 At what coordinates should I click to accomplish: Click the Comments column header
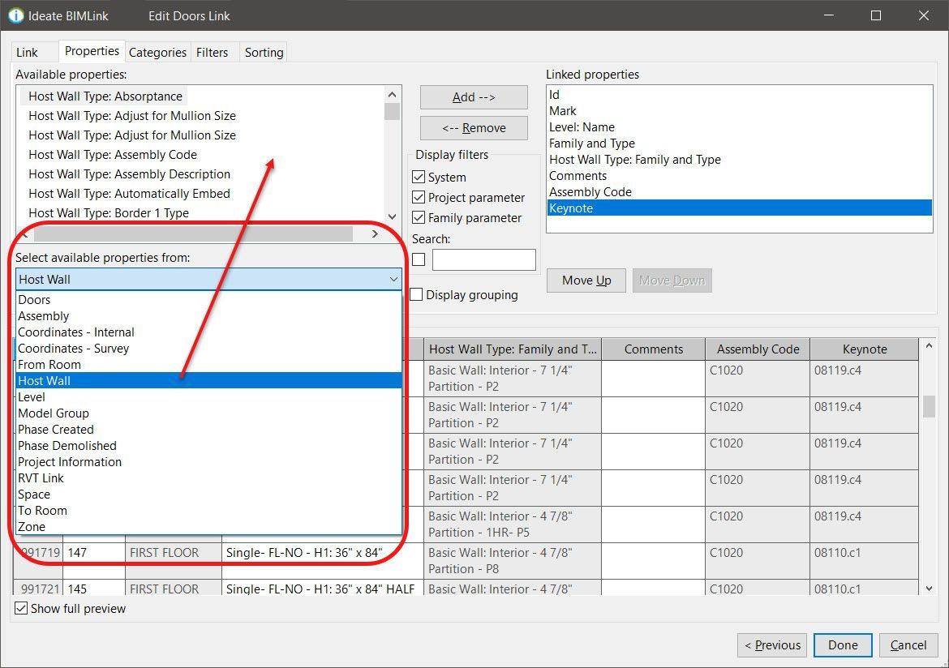[x=653, y=349]
